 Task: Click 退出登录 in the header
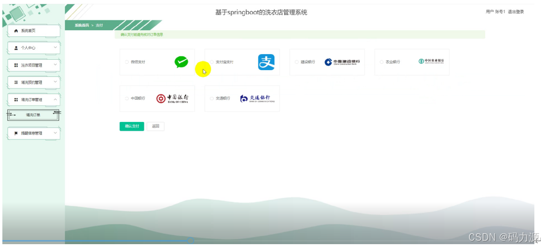point(516,12)
